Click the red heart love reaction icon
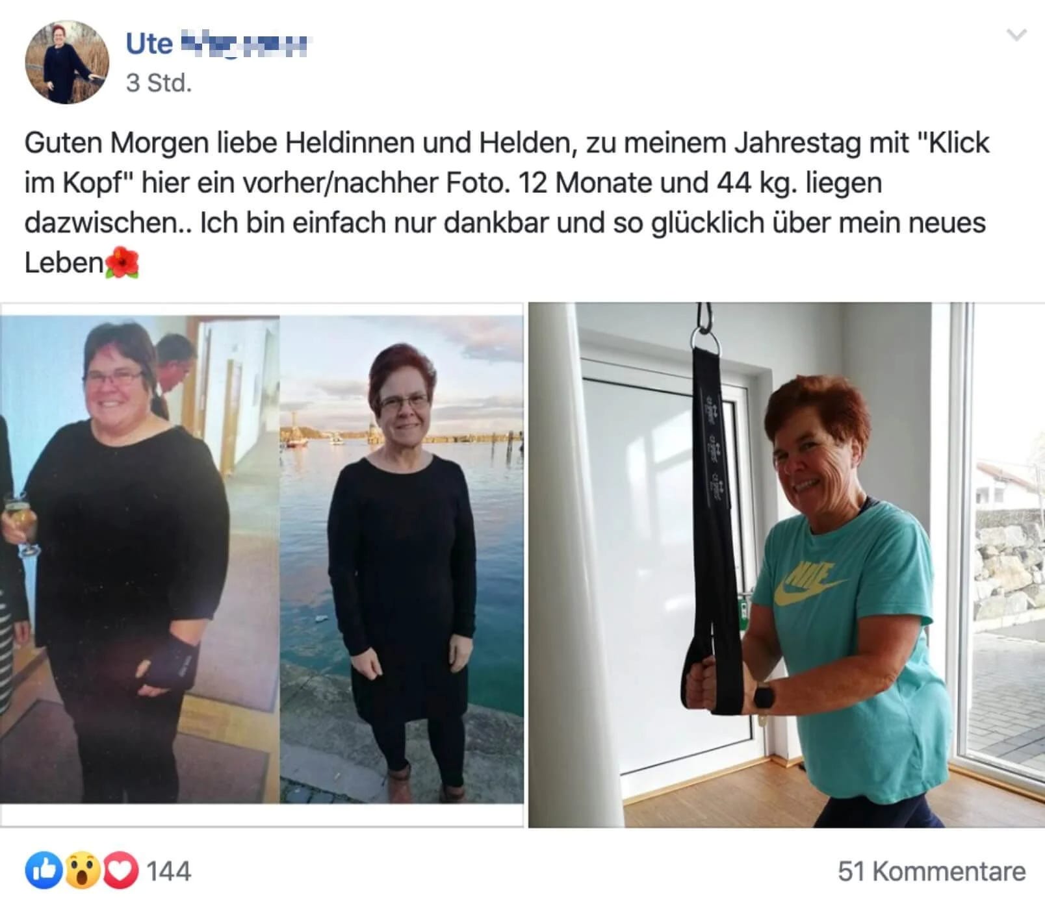 pyautogui.click(x=120, y=870)
